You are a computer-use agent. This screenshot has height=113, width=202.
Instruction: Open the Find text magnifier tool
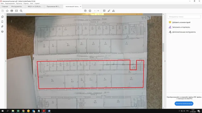pos(21,11)
